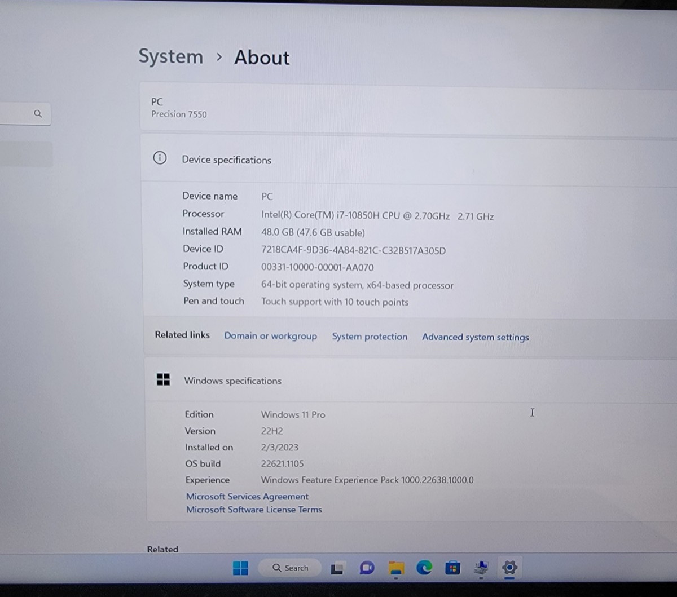Click the version value 22H2

pos(272,431)
